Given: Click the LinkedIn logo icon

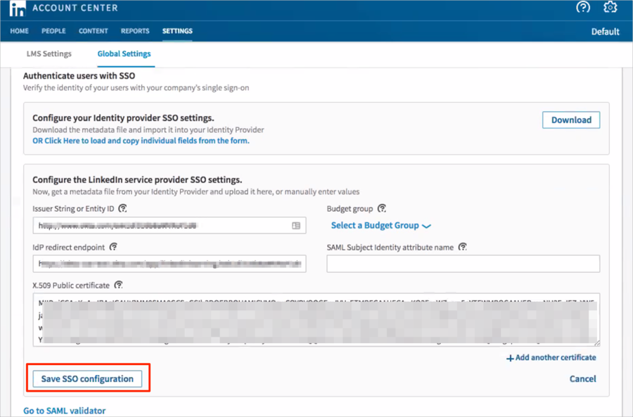Looking at the screenshot, I should pyautogui.click(x=18, y=8).
